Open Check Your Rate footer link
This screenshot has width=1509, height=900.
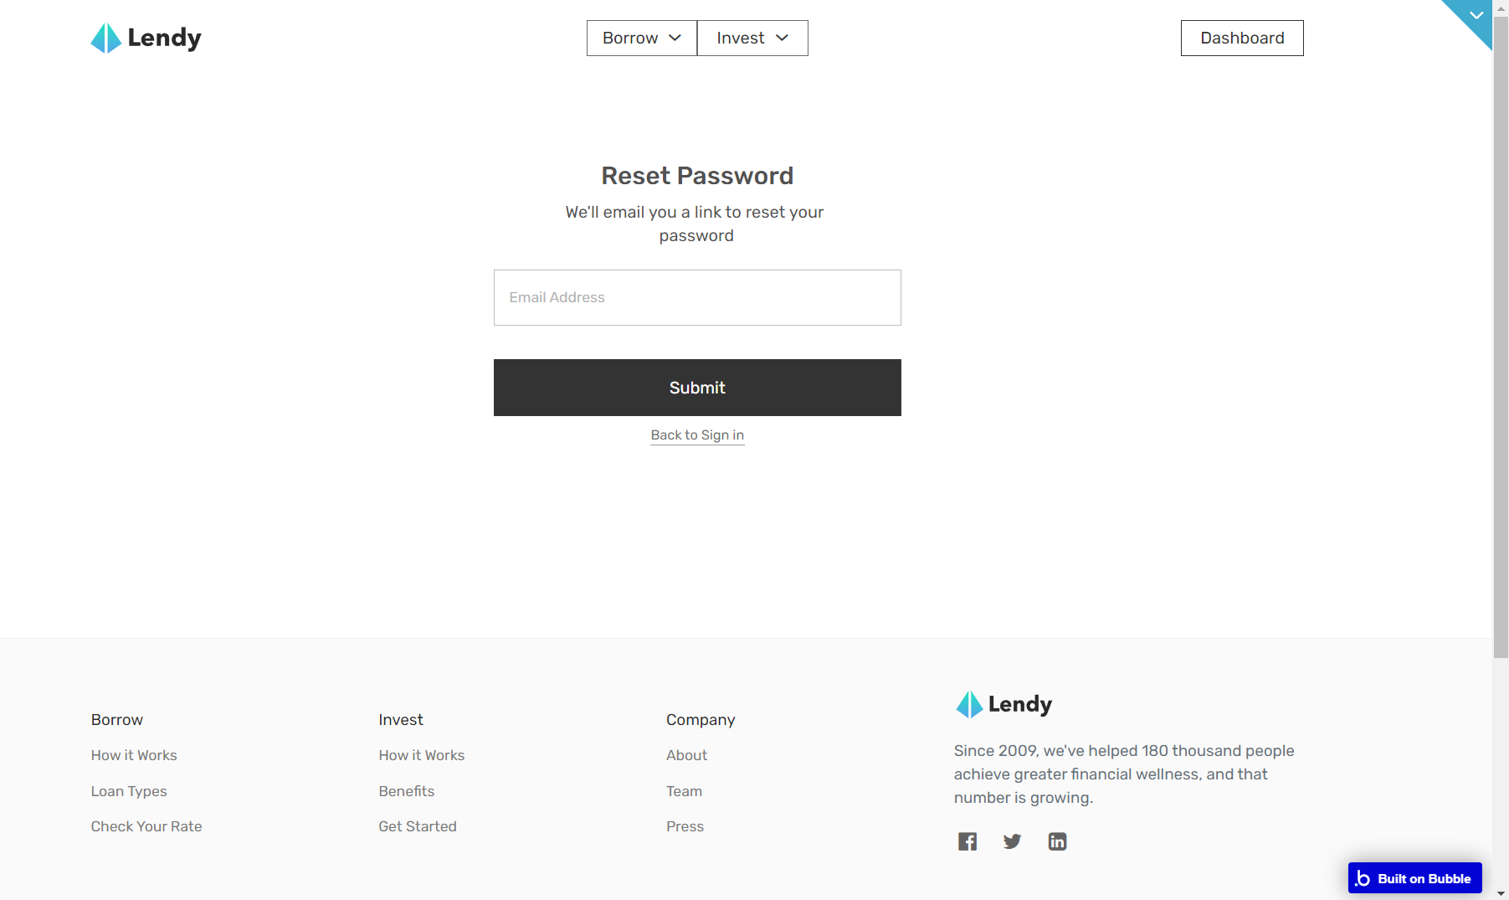pos(146,826)
